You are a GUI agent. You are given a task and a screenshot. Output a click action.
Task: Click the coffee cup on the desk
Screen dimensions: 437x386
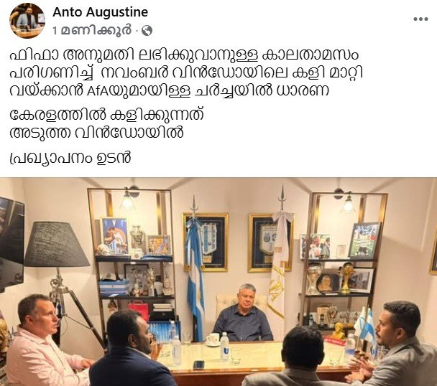pyautogui.click(x=213, y=339)
